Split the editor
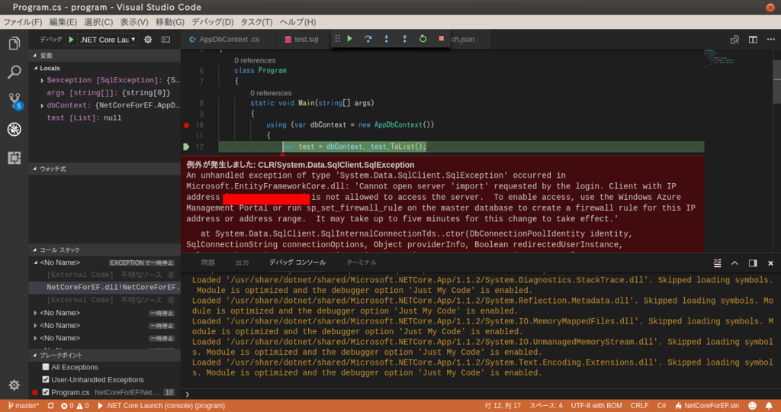781x412 pixels. (753, 40)
